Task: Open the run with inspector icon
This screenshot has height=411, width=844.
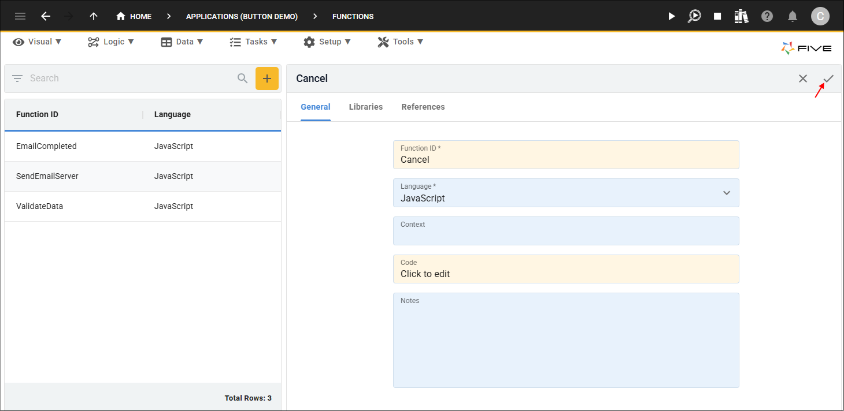Action: 694,16
